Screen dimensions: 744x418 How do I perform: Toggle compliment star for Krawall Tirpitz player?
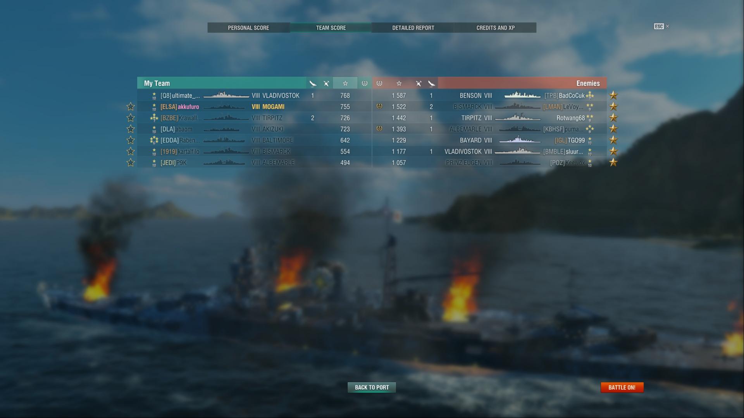pos(131,118)
